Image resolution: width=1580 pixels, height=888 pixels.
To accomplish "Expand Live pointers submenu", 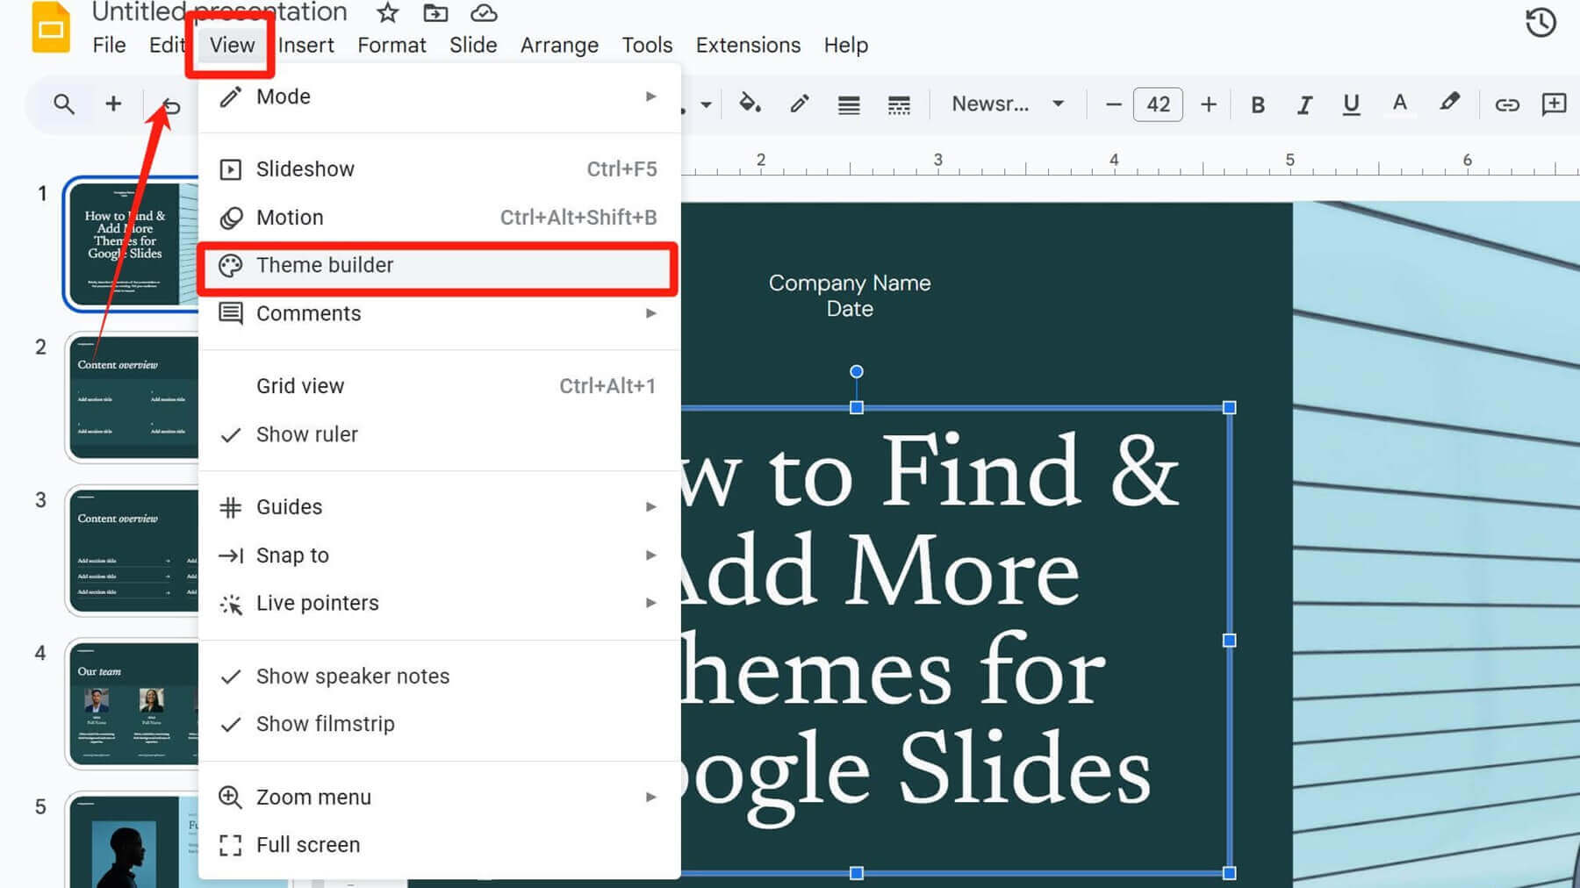I will (439, 604).
